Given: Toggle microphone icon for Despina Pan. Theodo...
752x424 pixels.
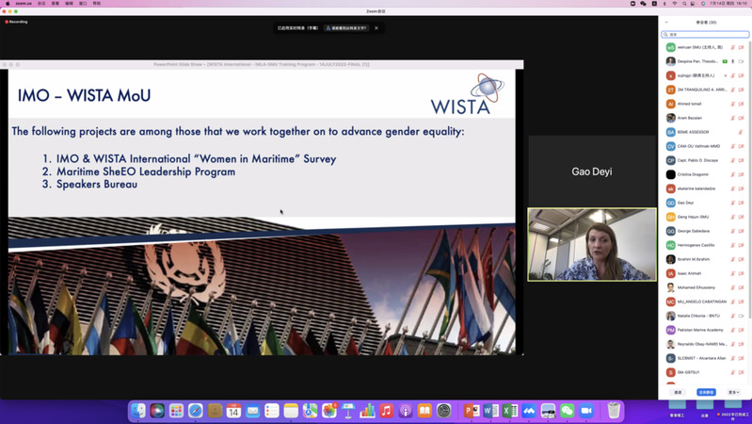Looking at the screenshot, I should coord(733,61).
